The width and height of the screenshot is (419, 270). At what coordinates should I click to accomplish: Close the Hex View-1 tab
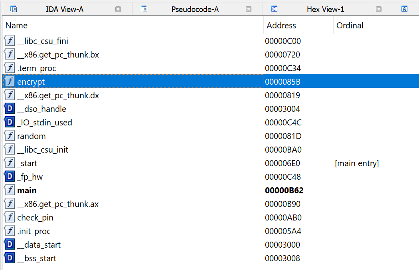click(379, 9)
